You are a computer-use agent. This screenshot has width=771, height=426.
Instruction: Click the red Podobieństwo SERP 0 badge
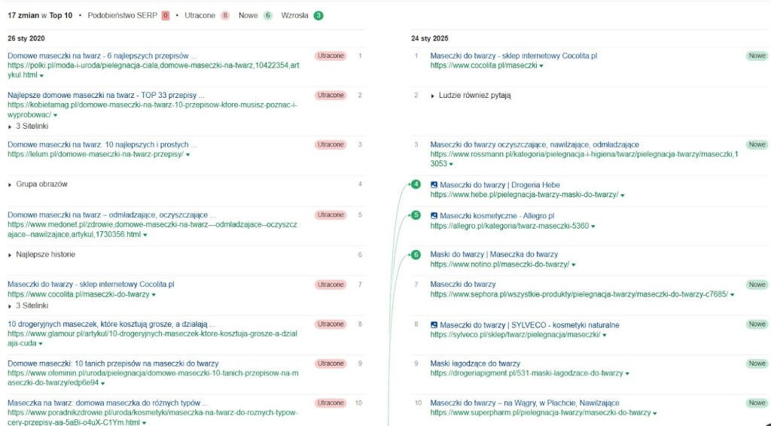point(166,16)
